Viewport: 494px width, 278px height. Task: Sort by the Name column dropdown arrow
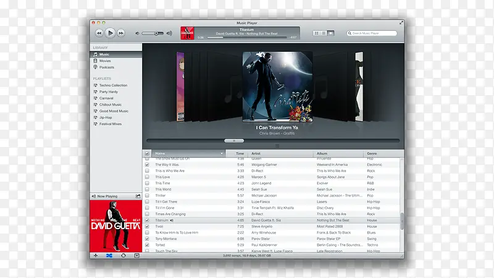click(222, 153)
